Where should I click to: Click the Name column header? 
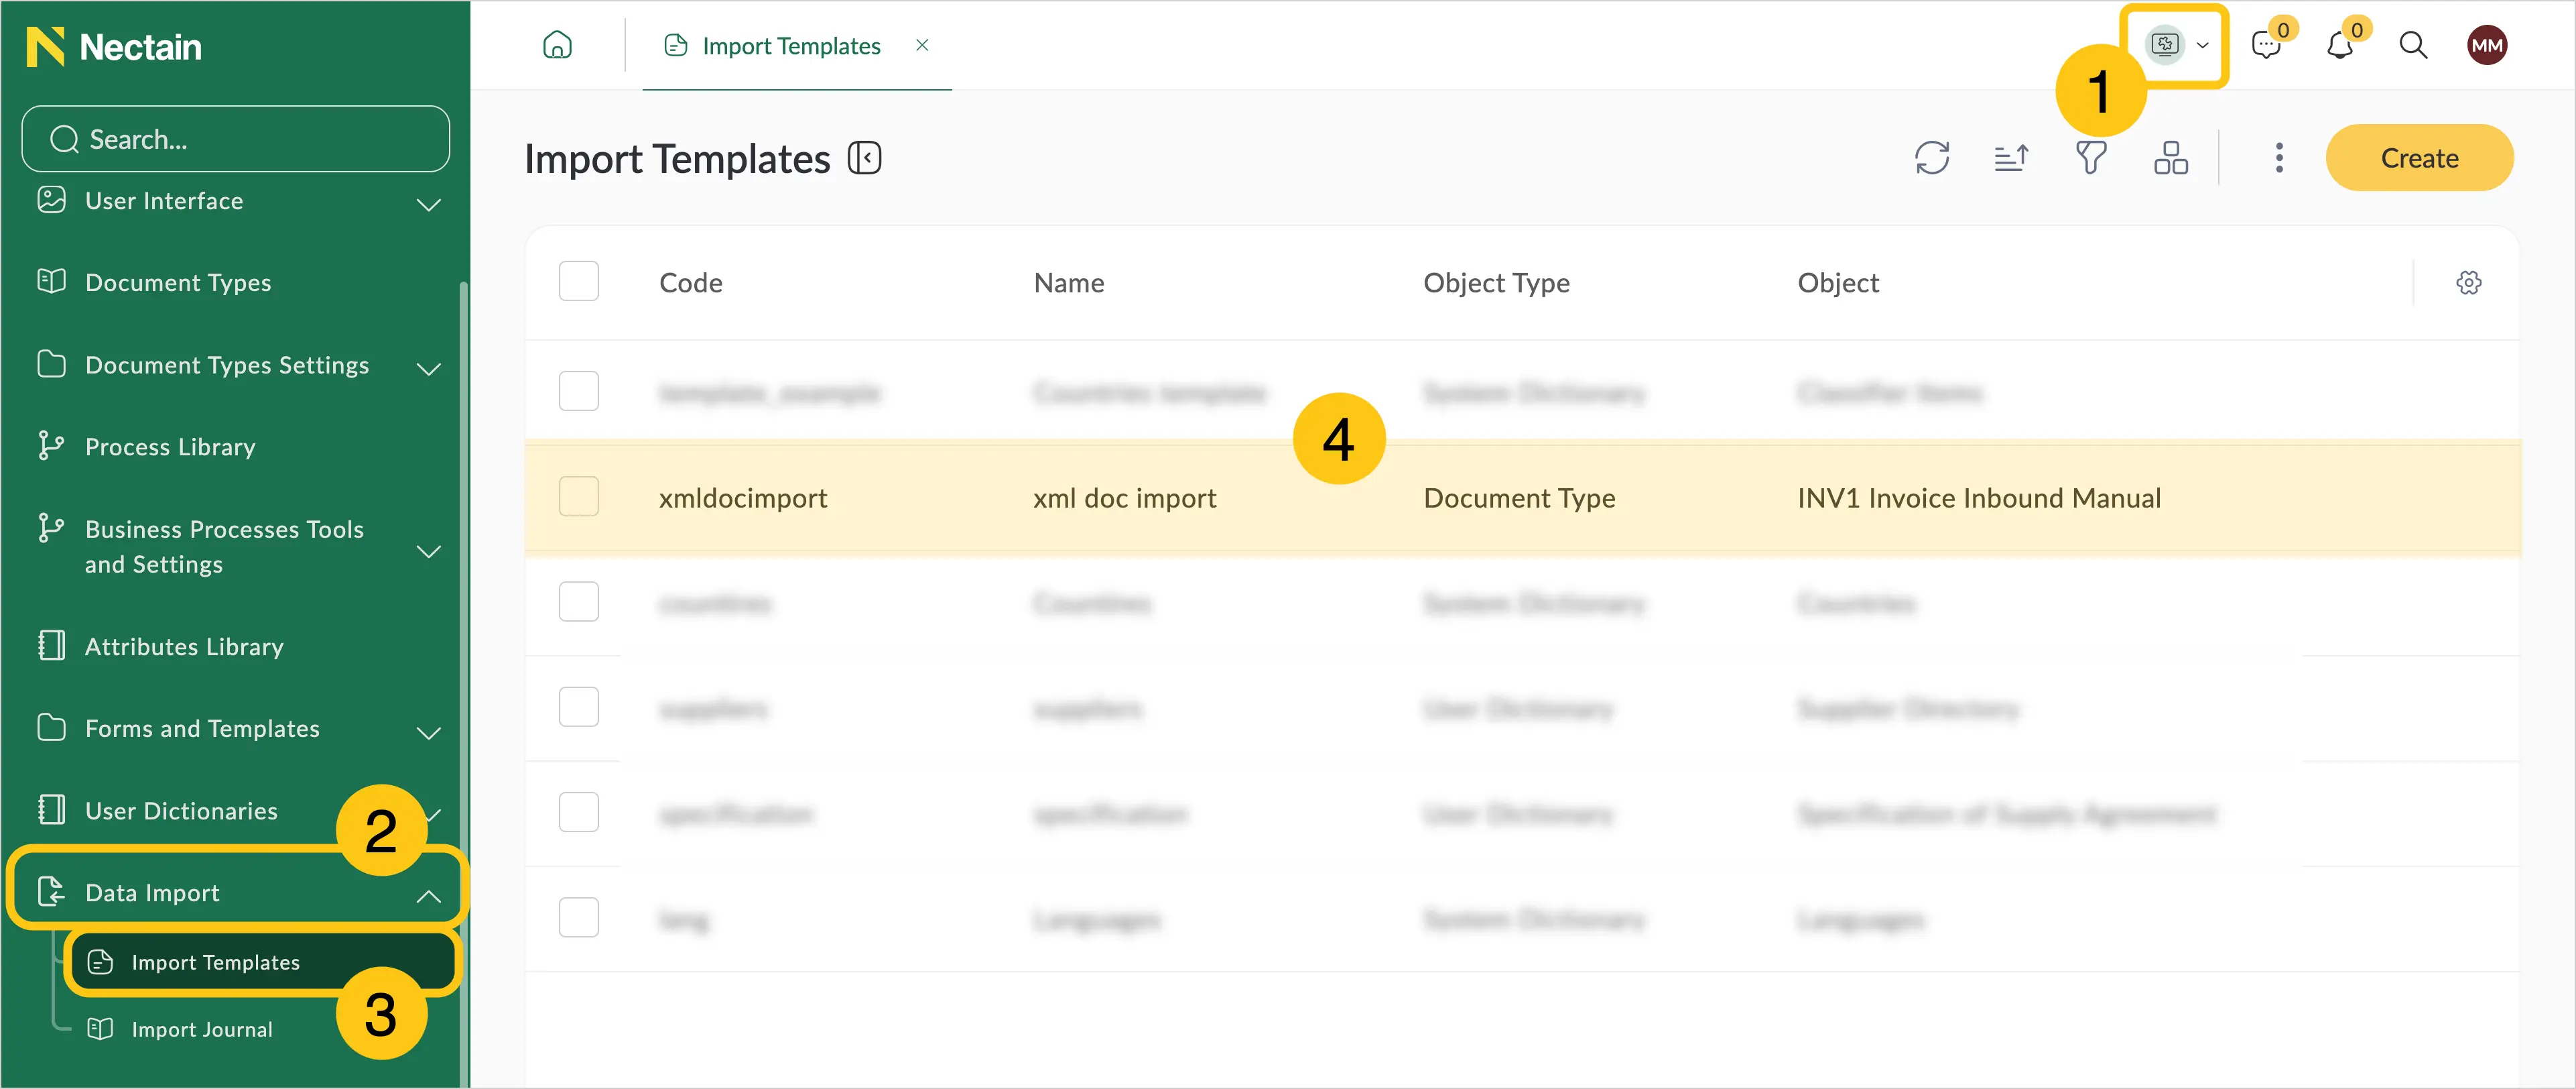1069,283
